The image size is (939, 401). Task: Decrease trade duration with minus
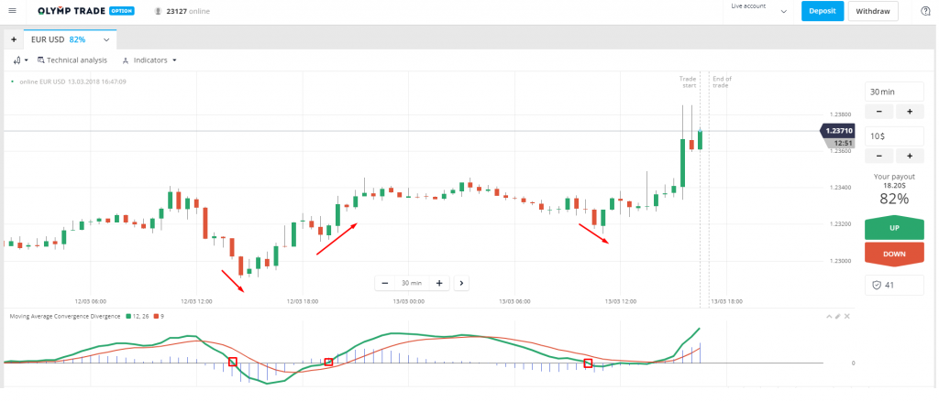879,111
